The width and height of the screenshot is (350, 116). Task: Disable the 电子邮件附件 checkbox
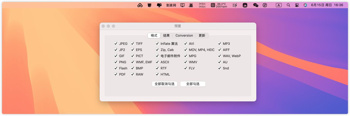click(157, 56)
